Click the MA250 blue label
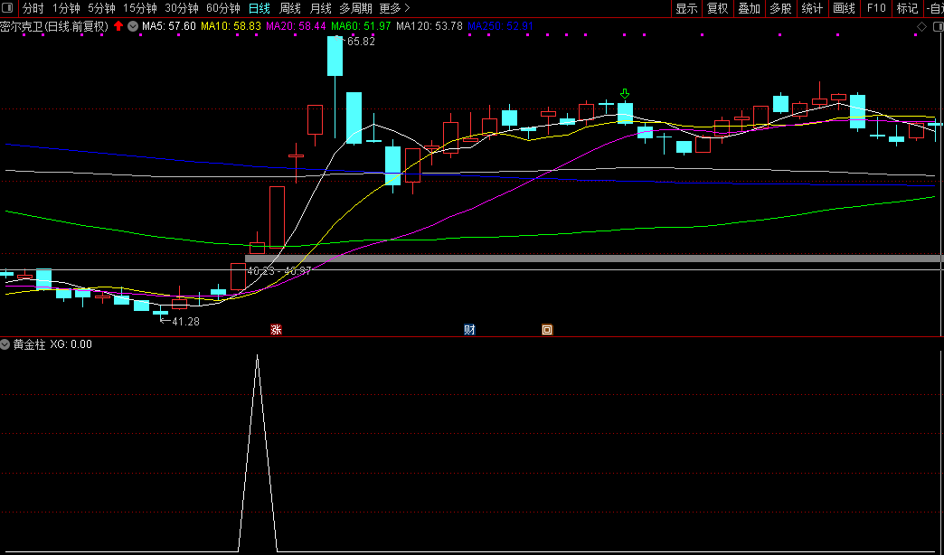Image resolution: width=944 pixels, height=555 pixels. pos(500,26)
